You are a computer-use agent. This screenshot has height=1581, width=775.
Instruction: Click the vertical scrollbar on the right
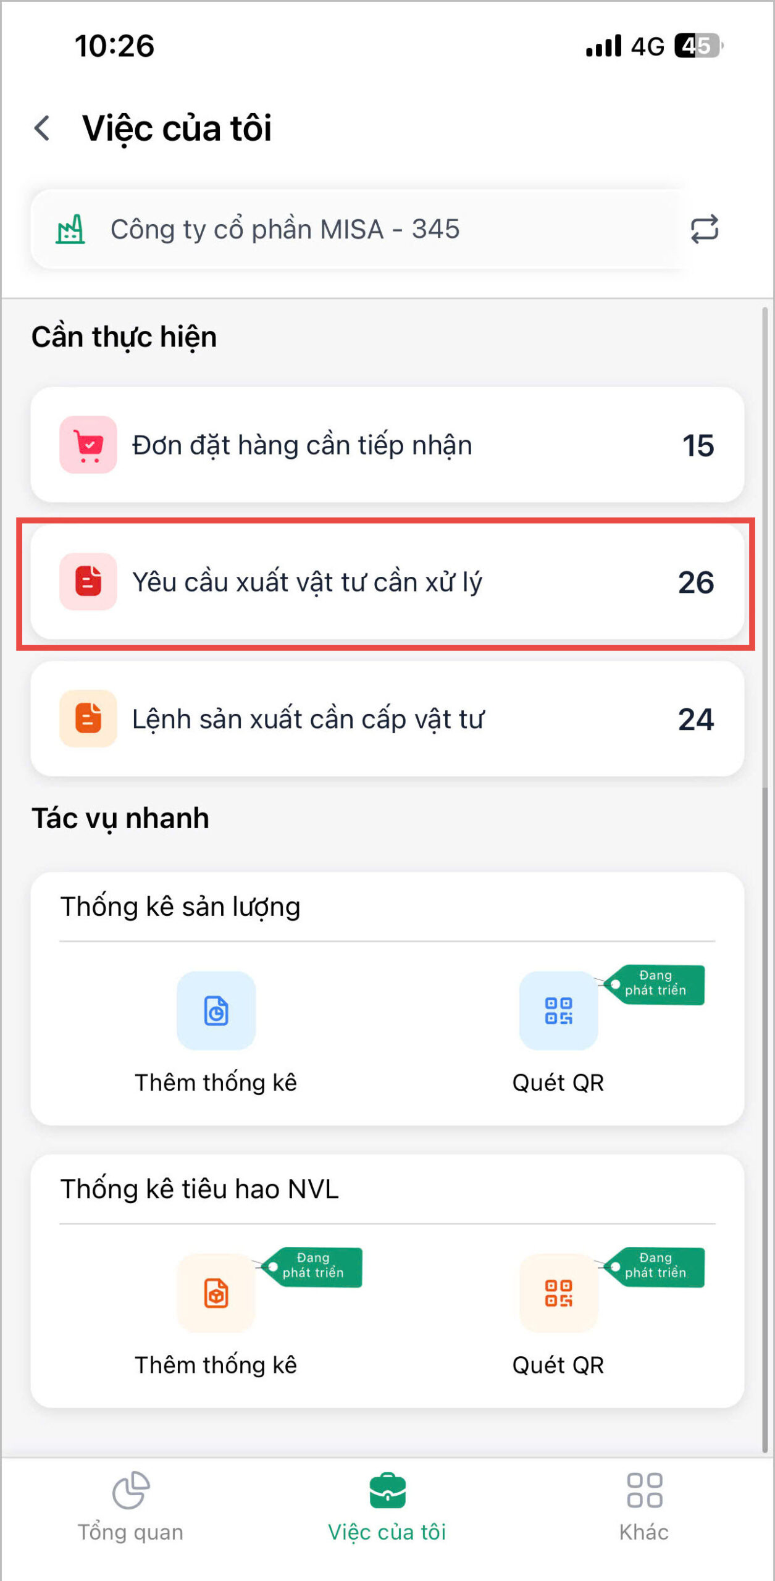(x=765, y=865)
